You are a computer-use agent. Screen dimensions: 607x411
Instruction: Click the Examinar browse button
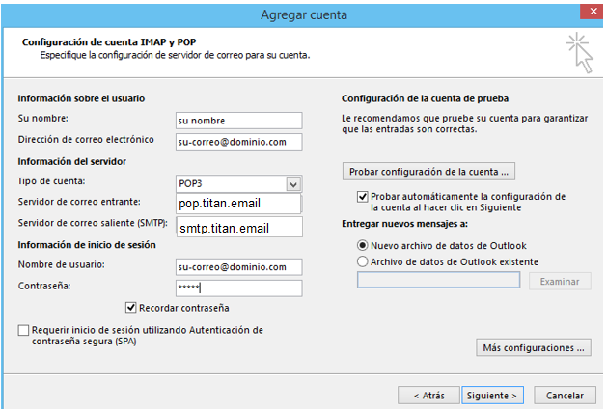tap(560, 281)
